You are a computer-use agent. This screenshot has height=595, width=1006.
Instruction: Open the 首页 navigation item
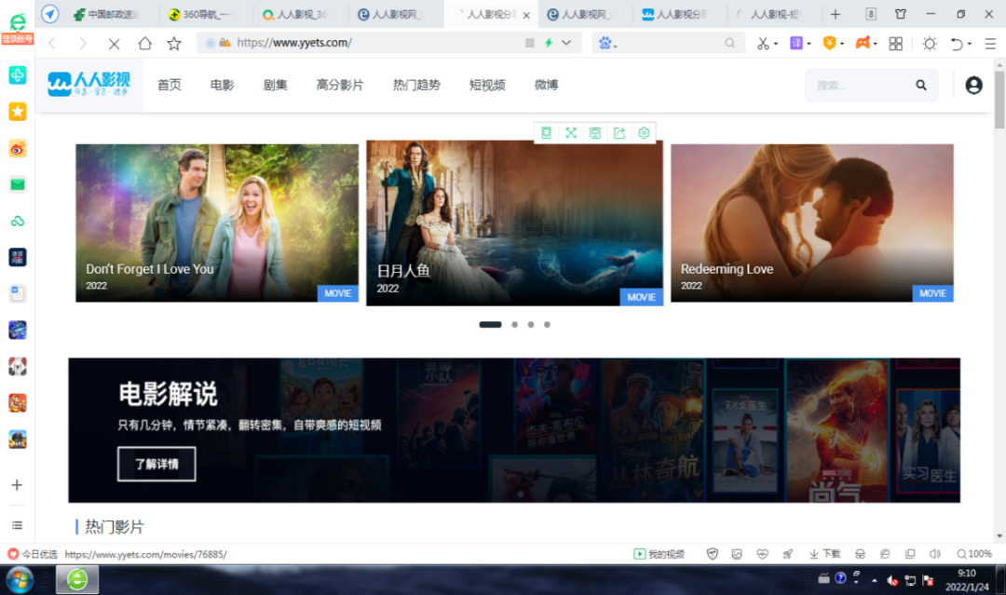[170, 85]
